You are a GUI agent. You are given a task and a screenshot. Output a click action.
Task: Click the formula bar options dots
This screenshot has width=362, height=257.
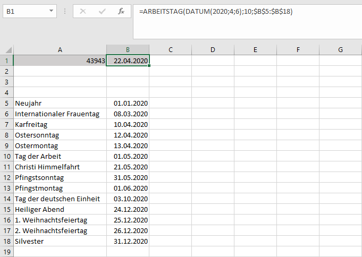coord(65,11)
